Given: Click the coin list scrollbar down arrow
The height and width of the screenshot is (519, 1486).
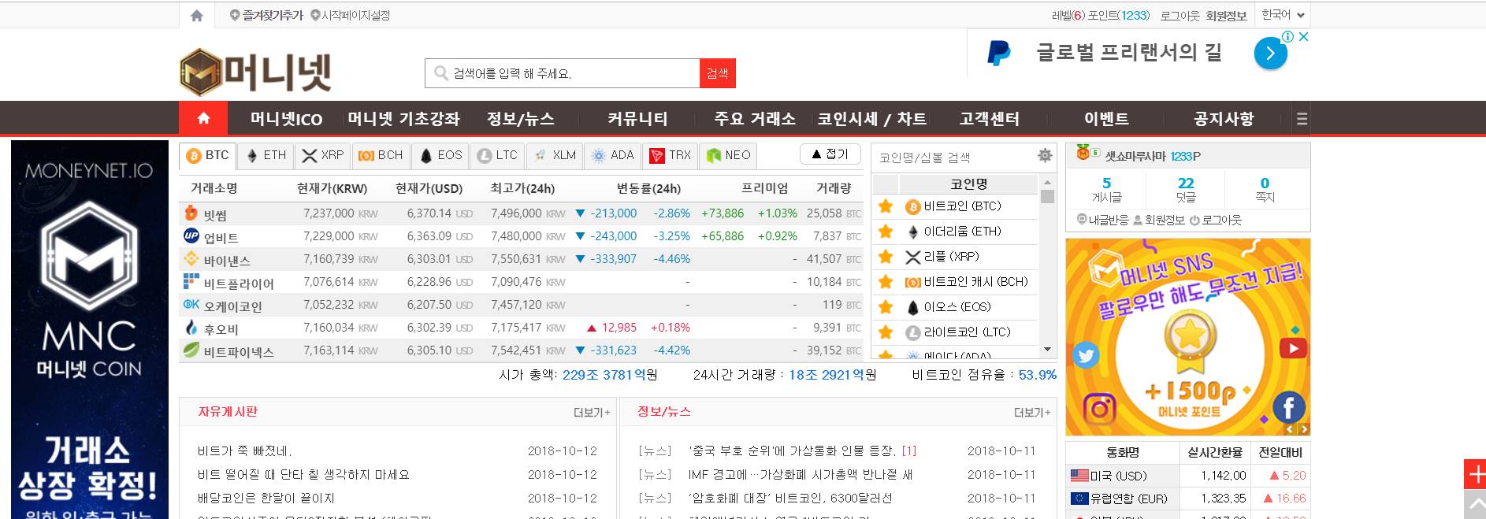Looking at the screenshot, I should pos(1047,349).
